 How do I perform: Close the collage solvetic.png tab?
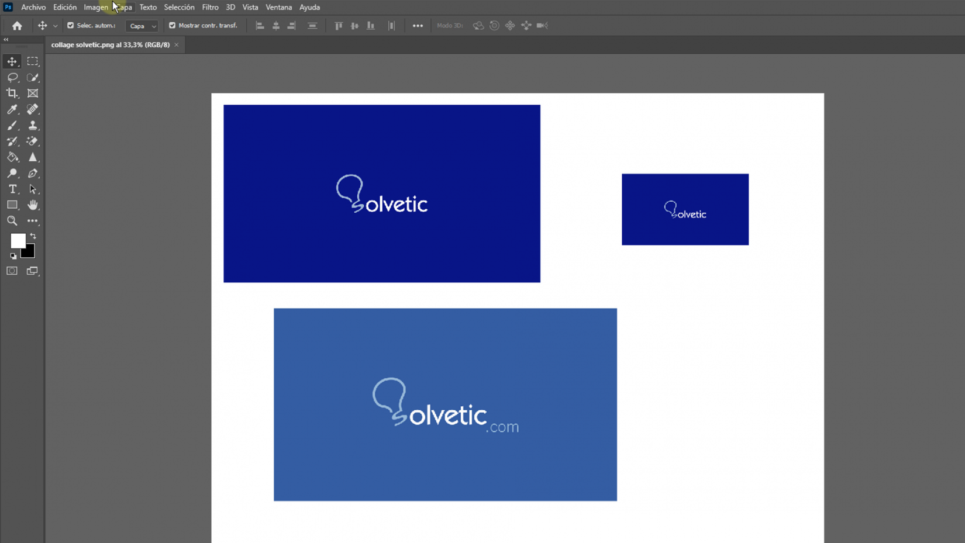(x=177, y=45)
